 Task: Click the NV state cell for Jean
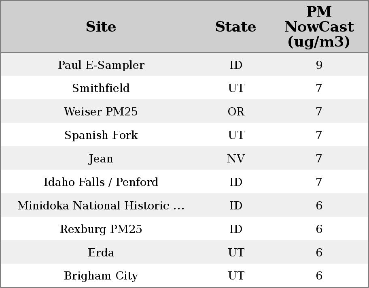pos(236,159)
